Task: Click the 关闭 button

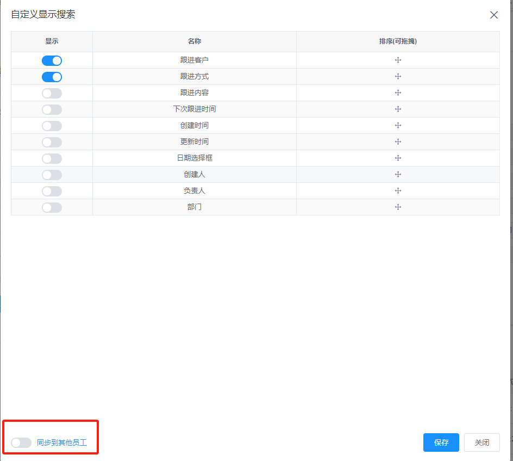Action: 481,442
